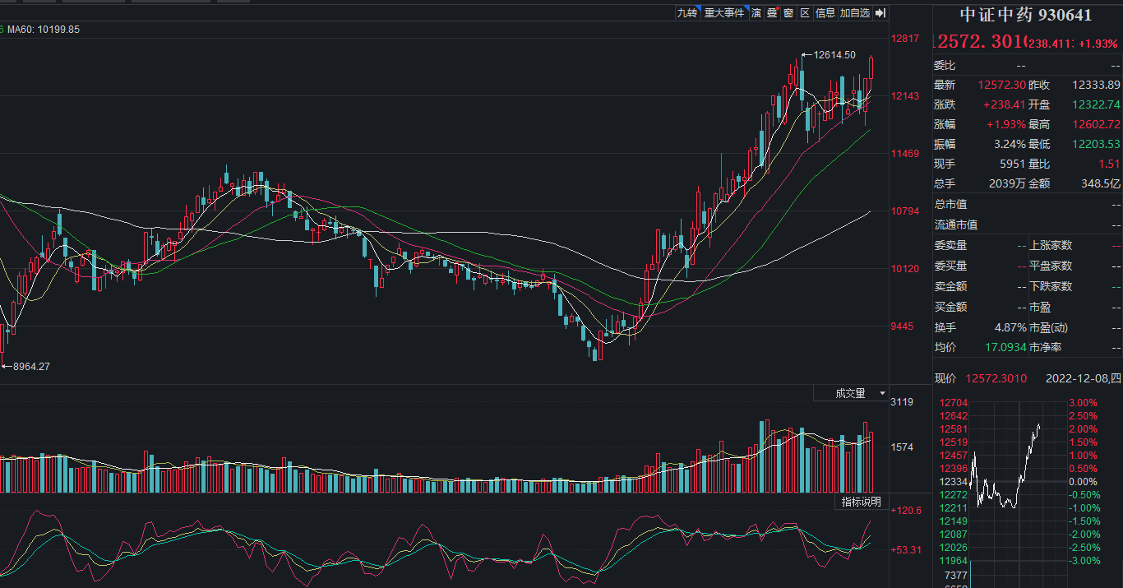Viewport: 1123px width, 588px height.
Task: Click the 指标说明 indicator description button
Action: [860, 502]
